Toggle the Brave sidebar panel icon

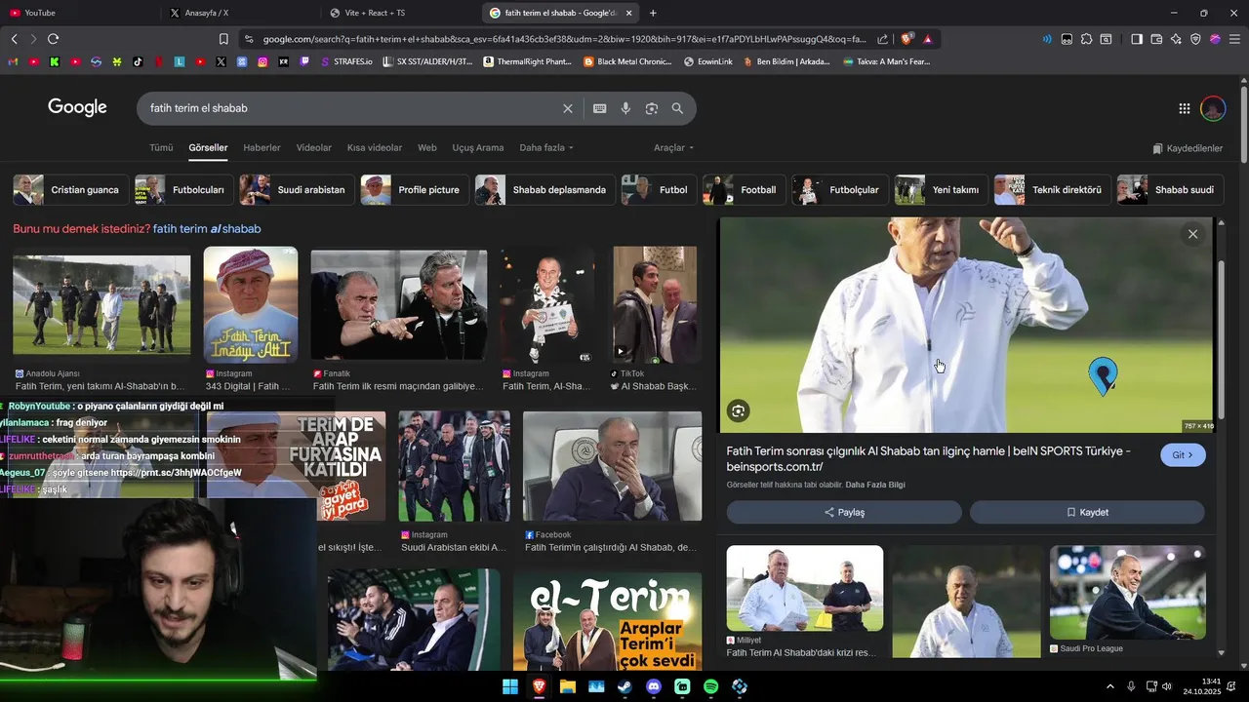point(1137,39)
